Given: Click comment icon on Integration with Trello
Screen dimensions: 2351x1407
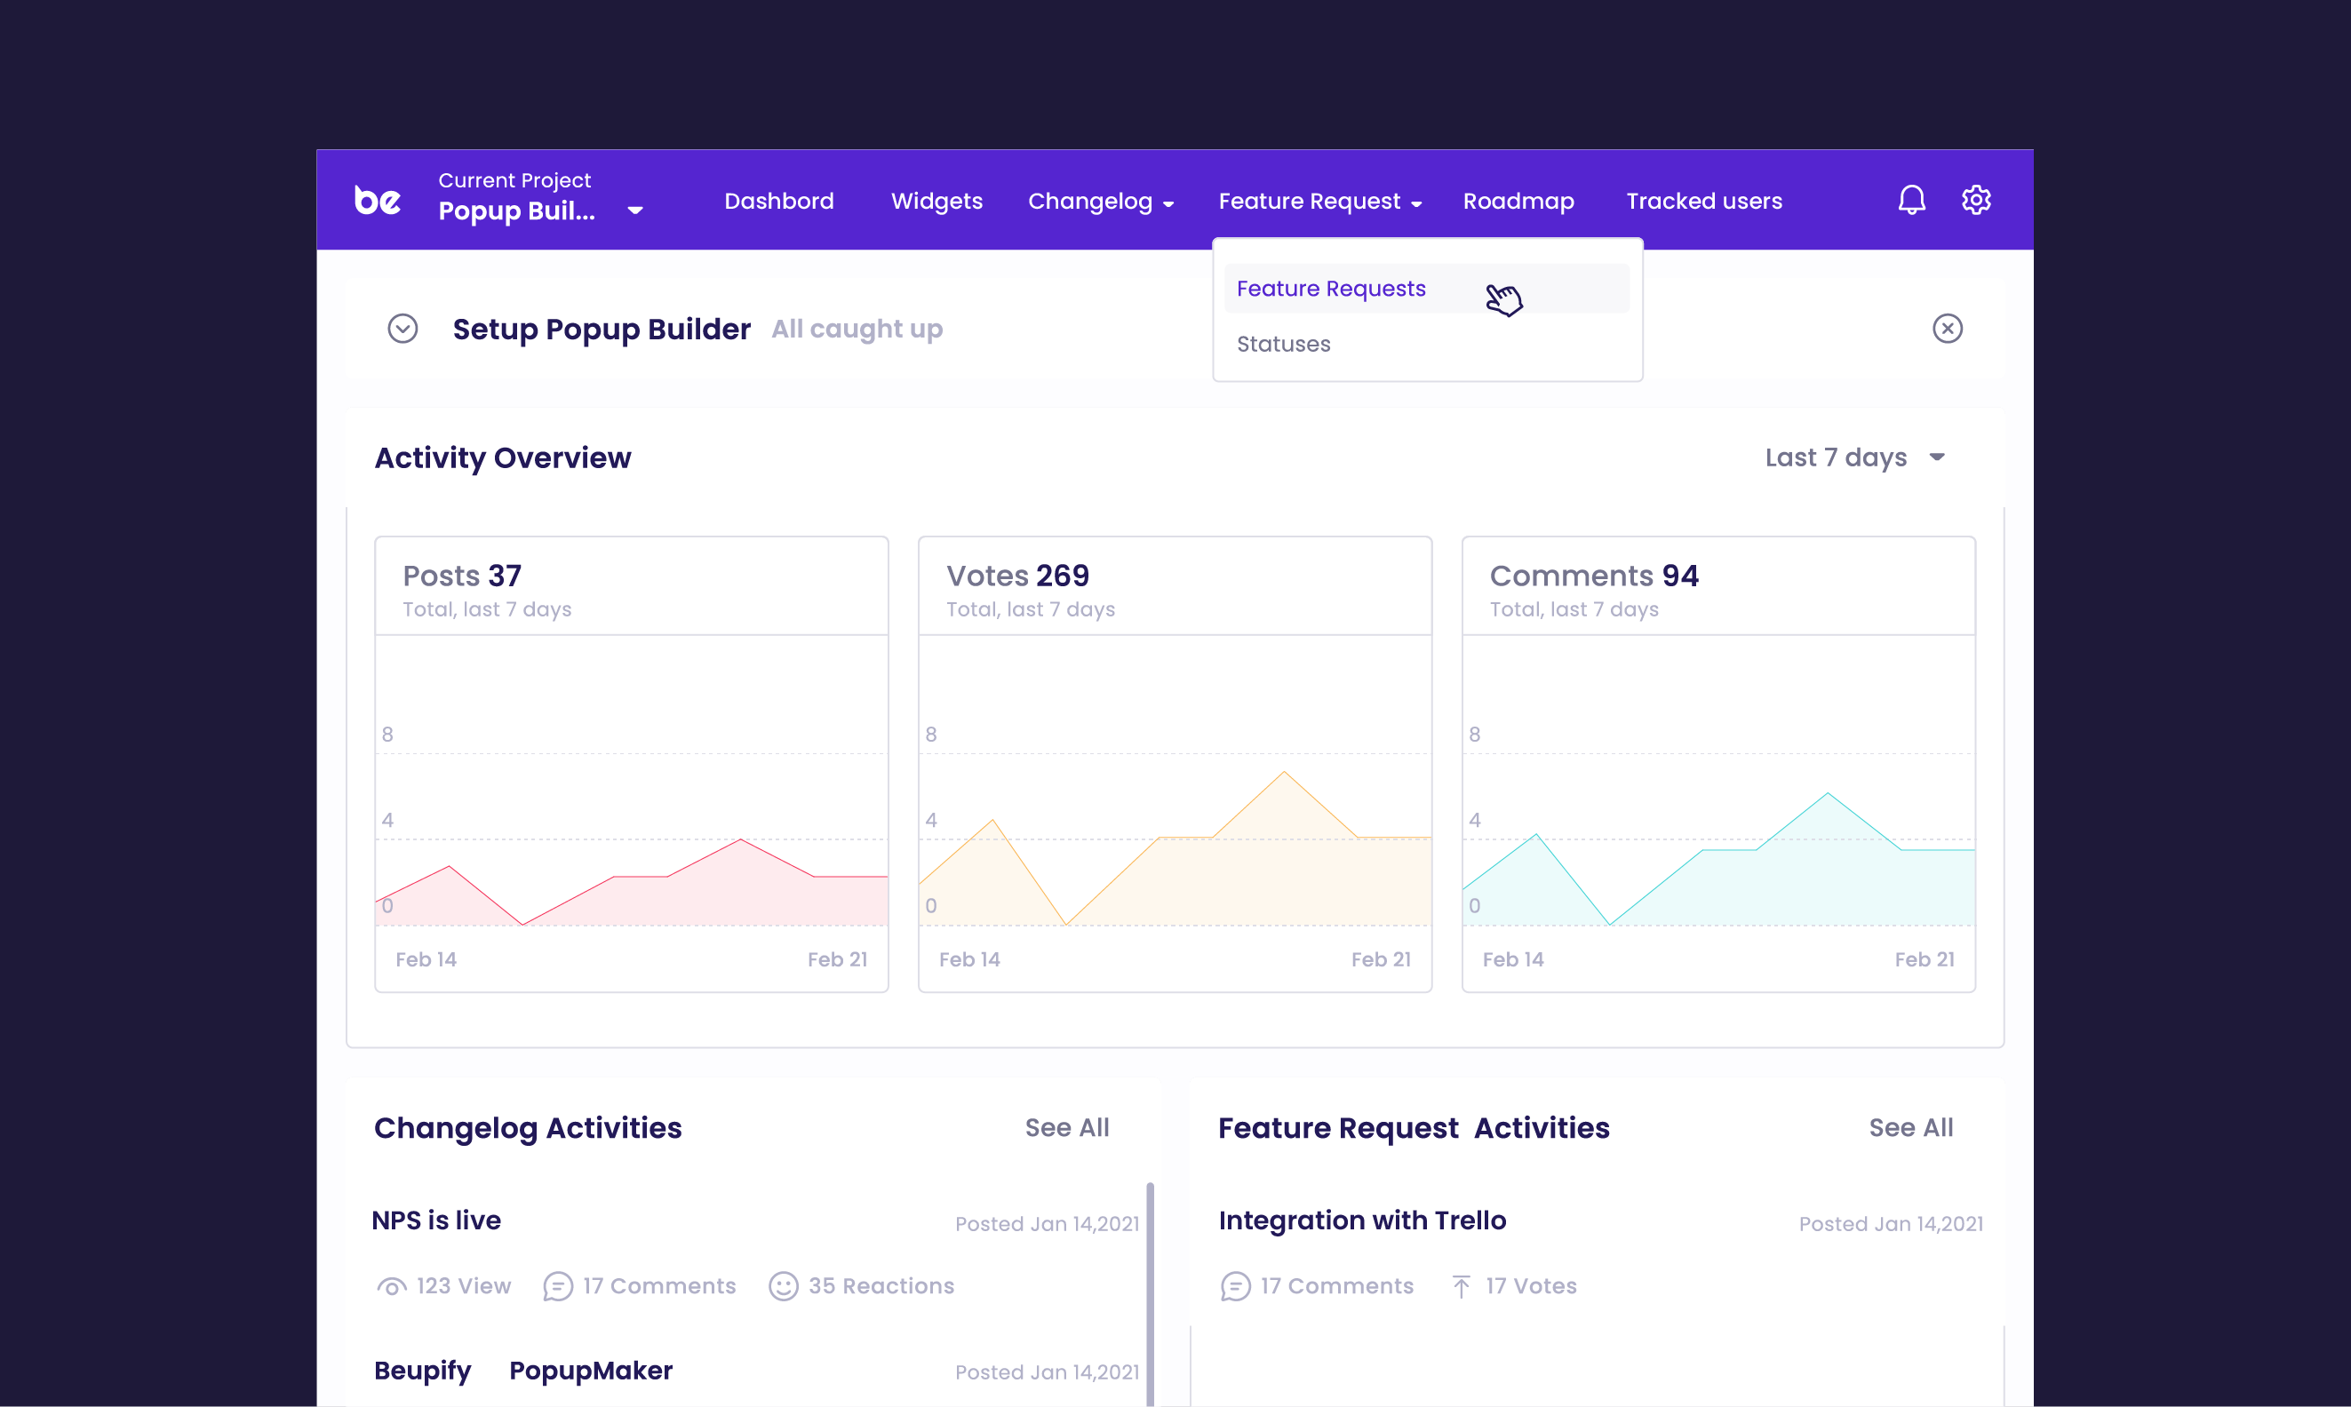Looking at the screenshot, I should 1235,1286.
